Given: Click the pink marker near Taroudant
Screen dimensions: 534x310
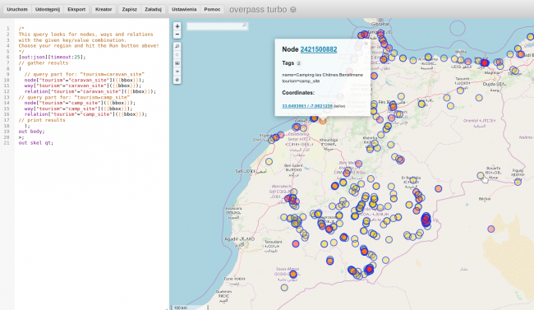Looking at the screenshot, I should tap(295, 243).
